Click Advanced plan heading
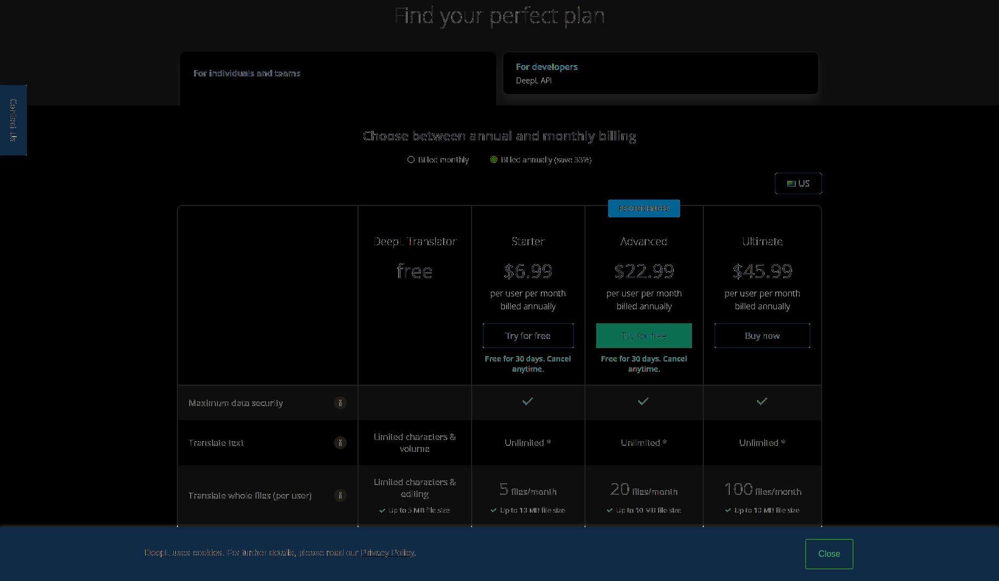The image size is (999, 581). pos(644,242)
